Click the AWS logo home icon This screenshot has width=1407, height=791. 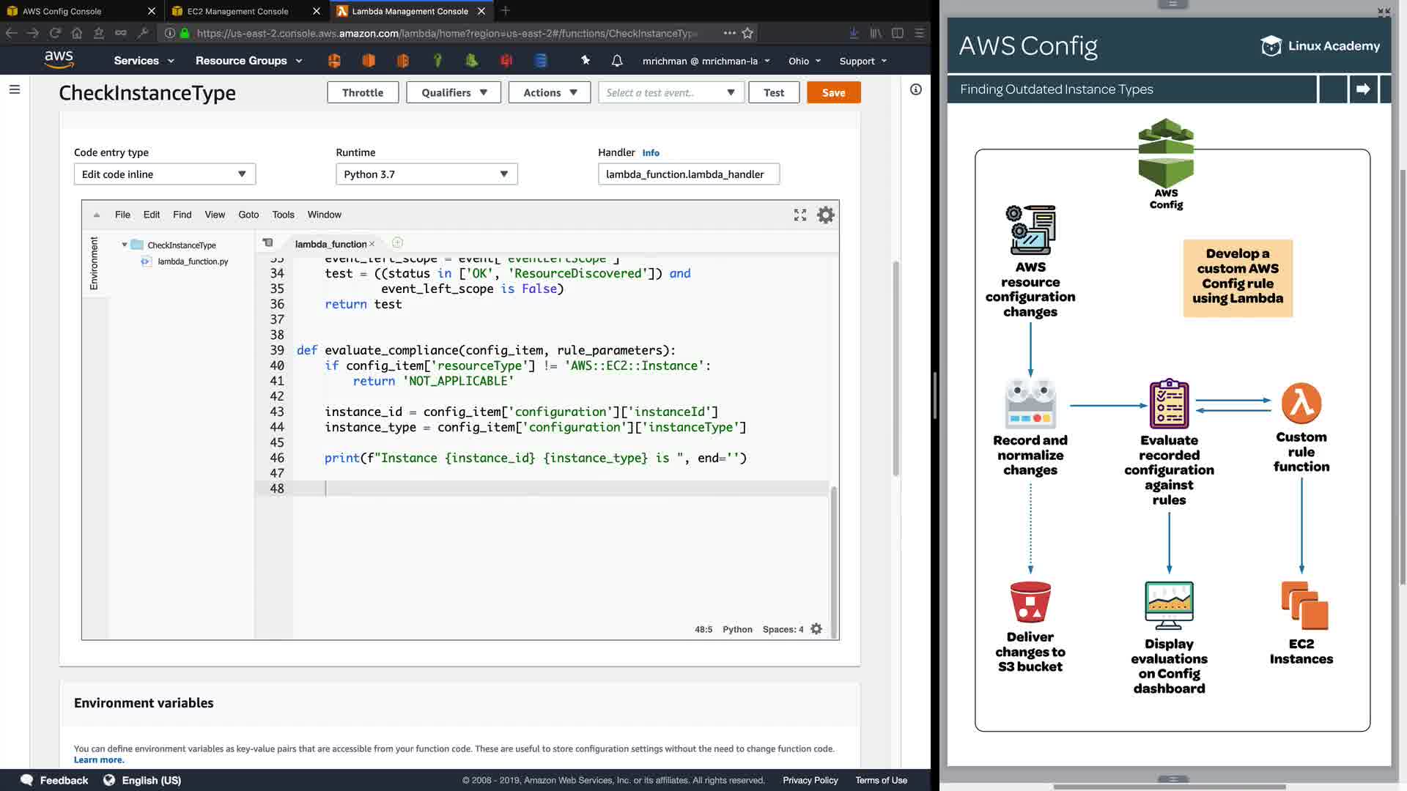tap(59, 60)
